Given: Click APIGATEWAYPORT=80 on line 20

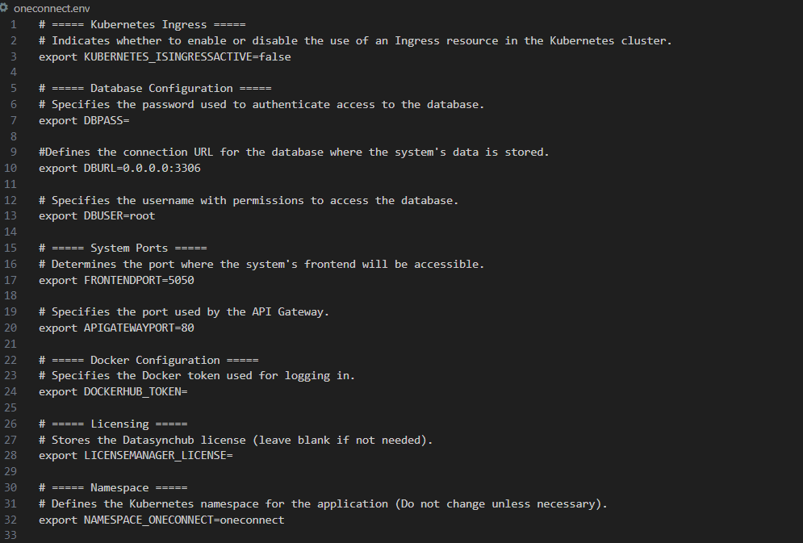Looking at the screenshot, I should pyautogui.click(x=139, y=328).
